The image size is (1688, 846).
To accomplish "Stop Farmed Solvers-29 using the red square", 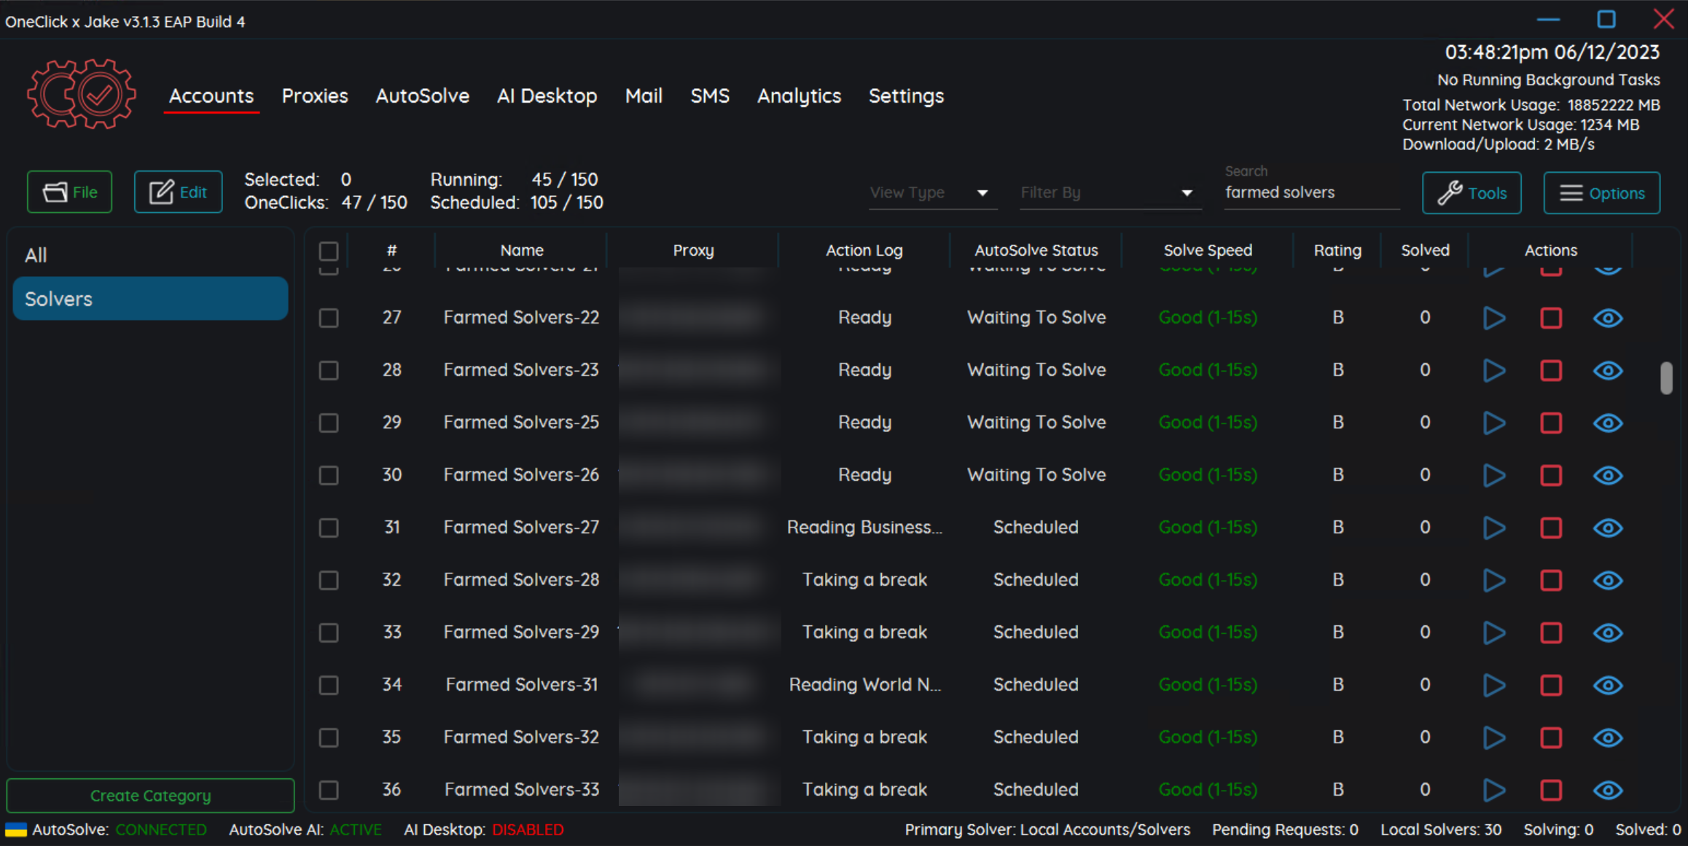I will tap(1550, 633).
